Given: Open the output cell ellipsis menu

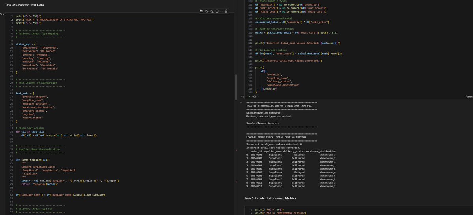Looking at the screenshot, I should tap(241, 103).
